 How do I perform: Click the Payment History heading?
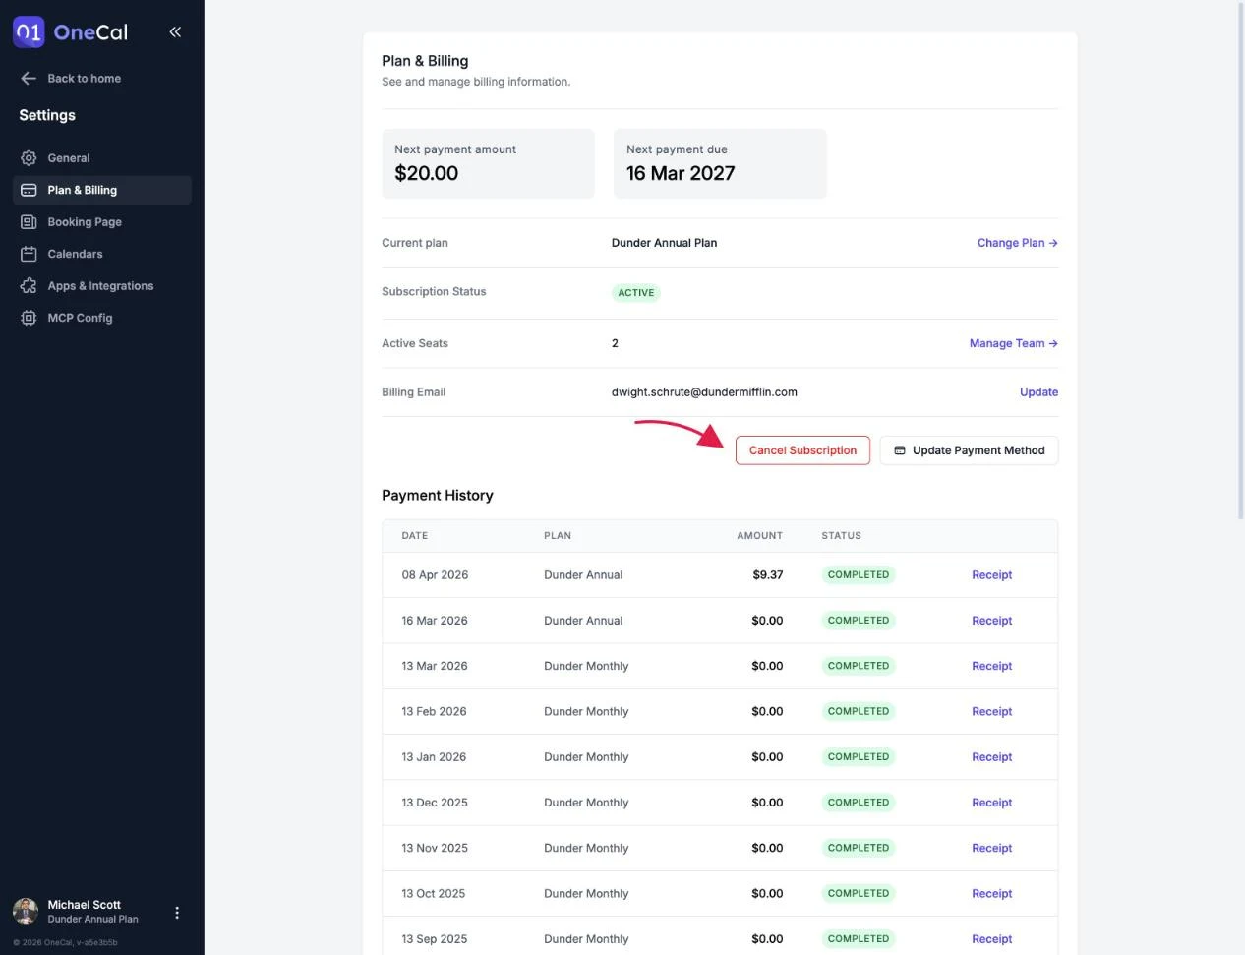tap(438, 496)
